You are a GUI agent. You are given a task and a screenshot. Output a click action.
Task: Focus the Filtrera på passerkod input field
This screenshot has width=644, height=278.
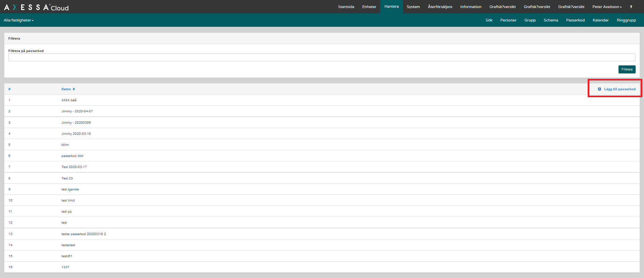click(322, 57)
